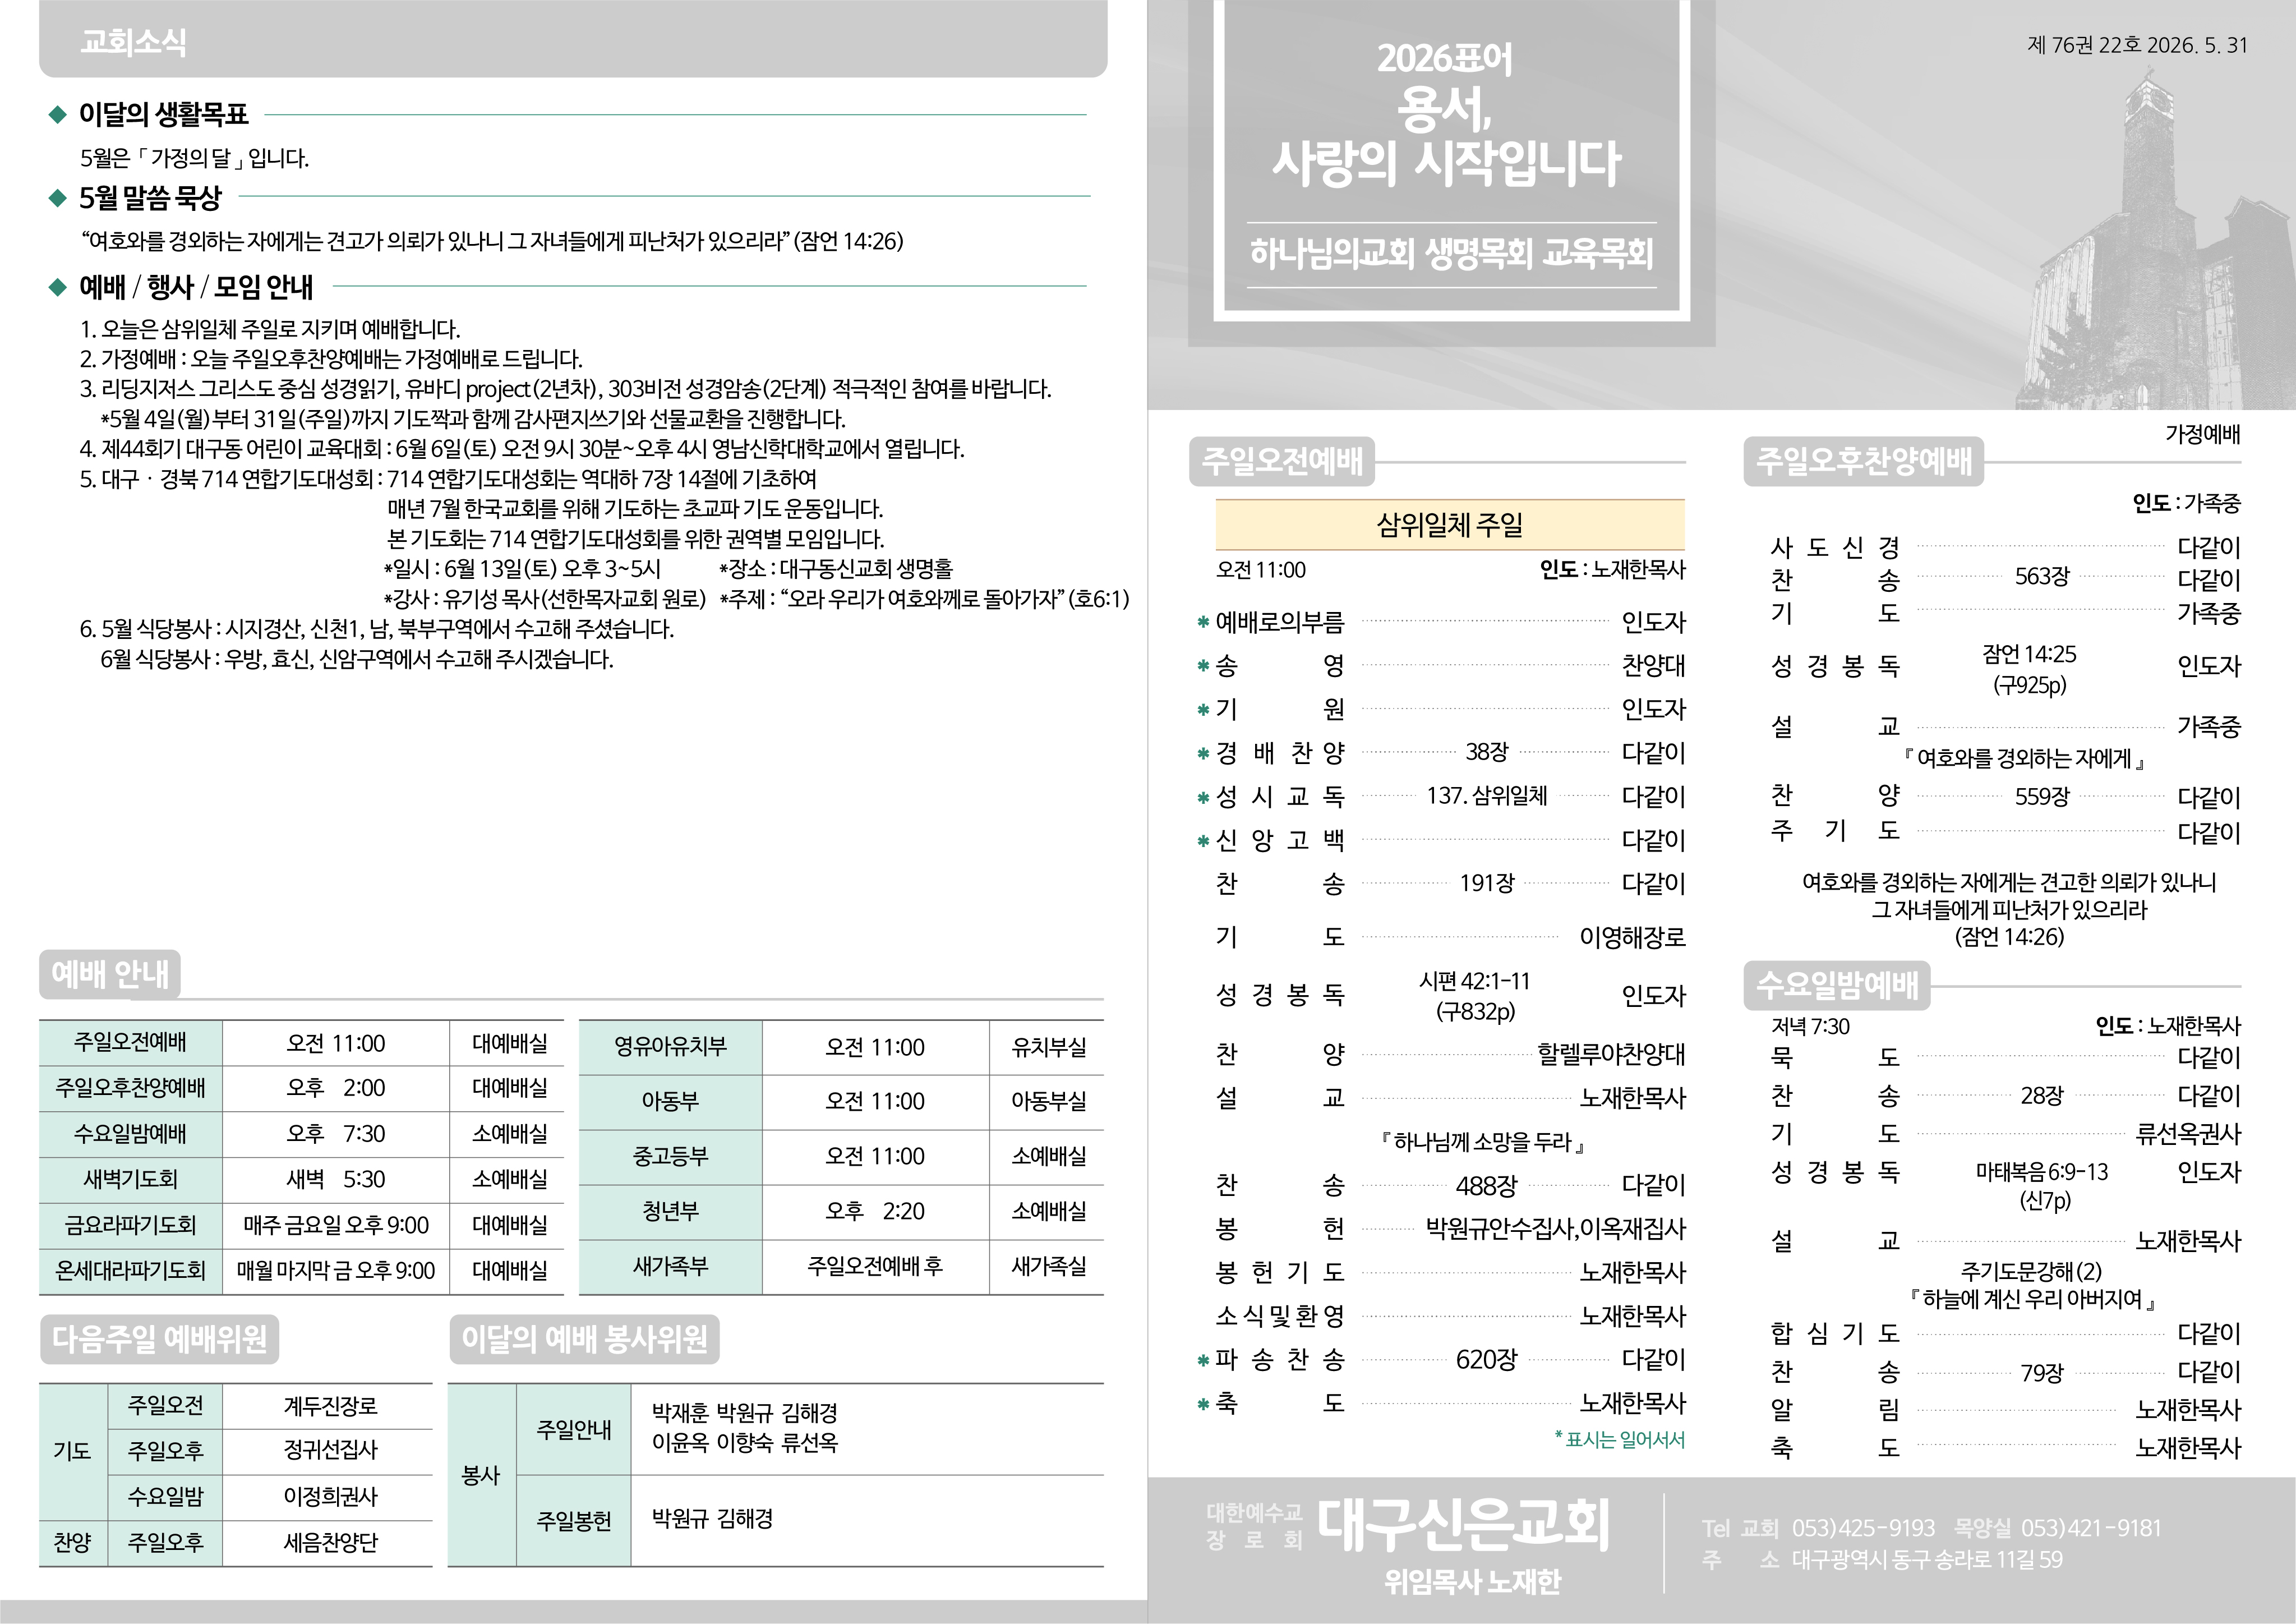This screenshot has height=1624, width=2296.
Task: Select the series title '주기도문강해(2)'
Action: tap(2031, 1271)
